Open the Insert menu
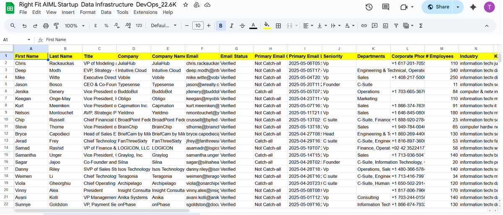This screenshot has height=215, width=503. [x=68, y=12]
